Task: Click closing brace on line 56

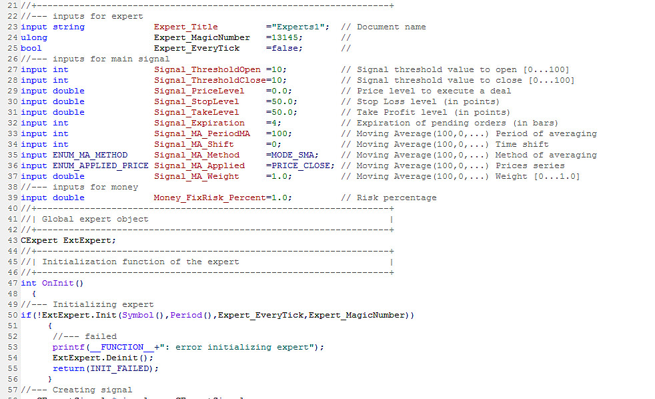Action: pyautogui.click(x=50, y=379)
